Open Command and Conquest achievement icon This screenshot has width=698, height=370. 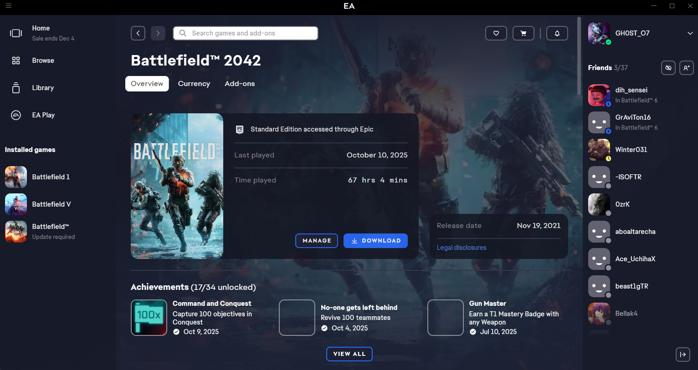click(x=149, y=318)
